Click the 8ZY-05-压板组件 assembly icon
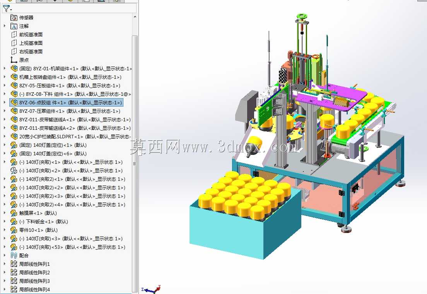The width and height of the screenshot is (427, 294). click(14, 85)
